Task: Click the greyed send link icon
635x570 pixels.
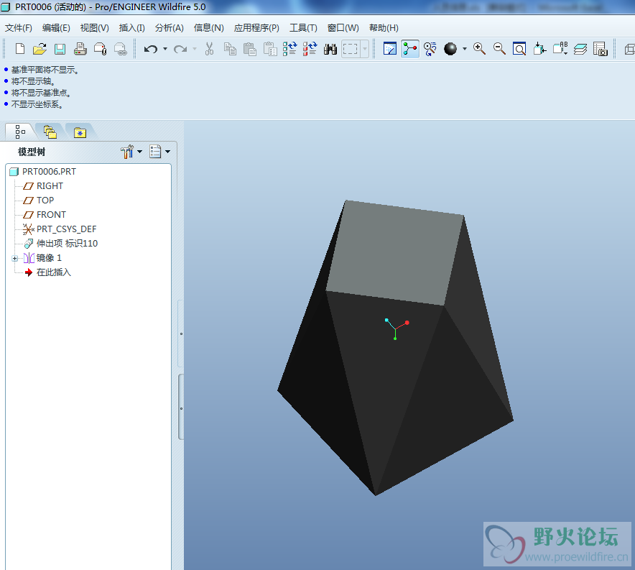Action: pyautogui.click(x=120, y=49)
